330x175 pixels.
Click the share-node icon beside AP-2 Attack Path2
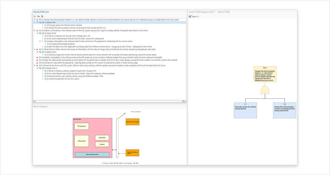click(40, 33)
